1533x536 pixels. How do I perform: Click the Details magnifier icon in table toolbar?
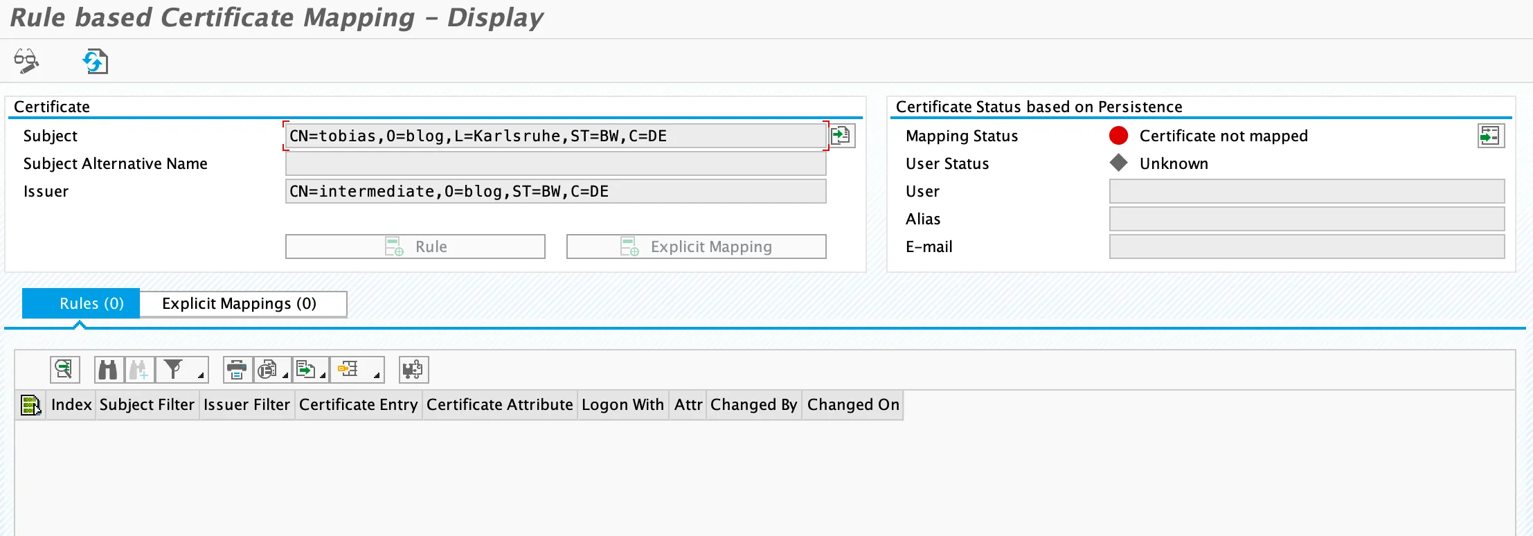tap(64, 370)
